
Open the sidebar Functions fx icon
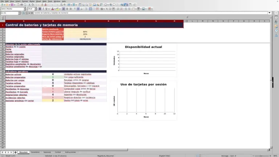(x=276, y=35)
